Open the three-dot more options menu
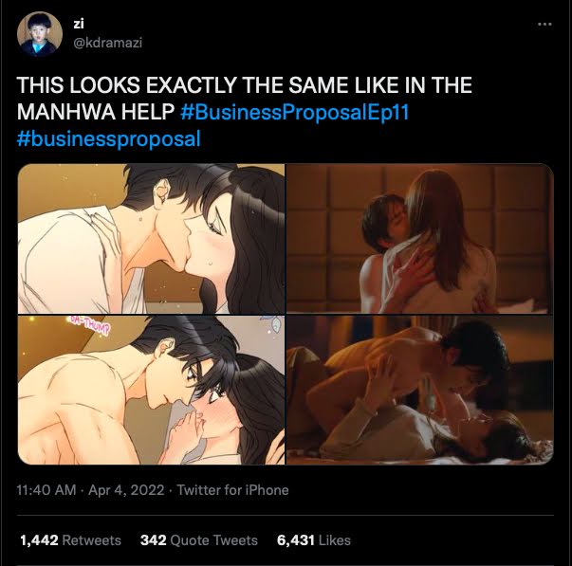Viewport: 572px width, 566px height. (544, 25)
